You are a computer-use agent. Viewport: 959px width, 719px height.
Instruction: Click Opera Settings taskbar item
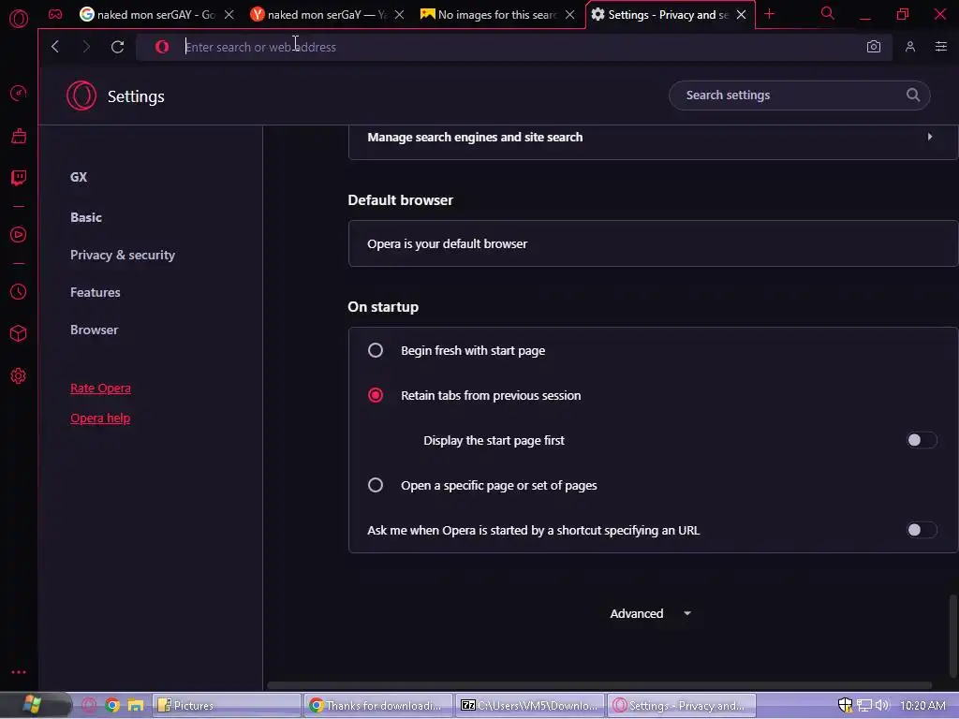(682, 705)
